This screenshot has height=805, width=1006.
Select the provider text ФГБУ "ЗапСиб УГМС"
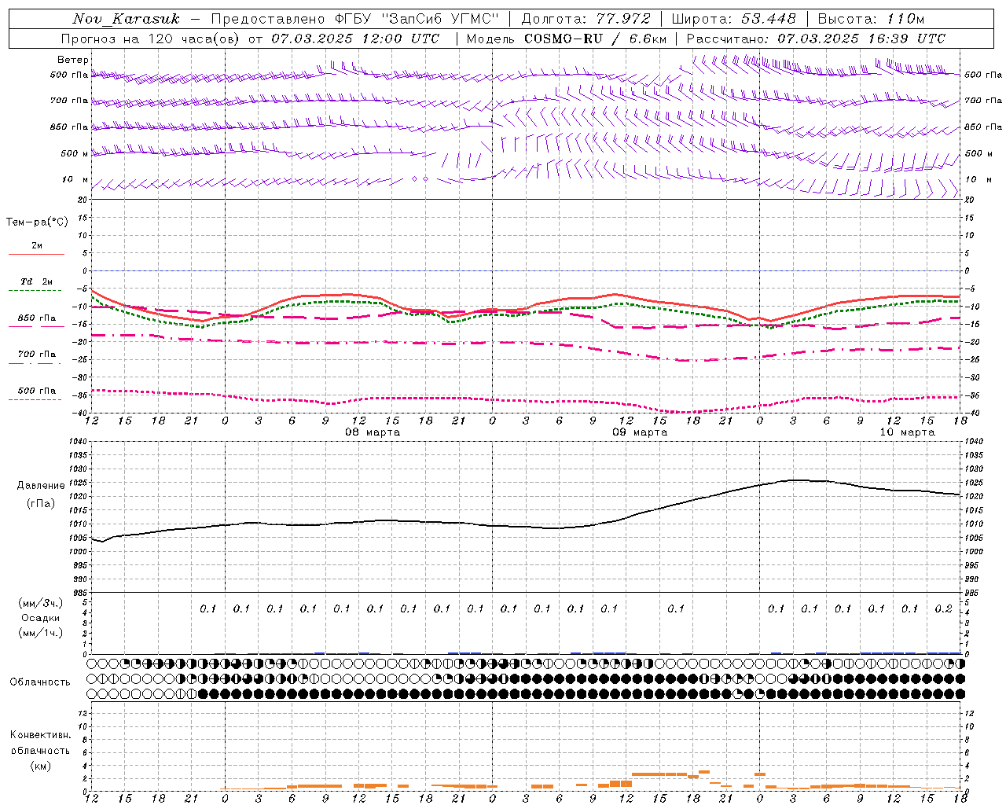[x=417, y=19]
